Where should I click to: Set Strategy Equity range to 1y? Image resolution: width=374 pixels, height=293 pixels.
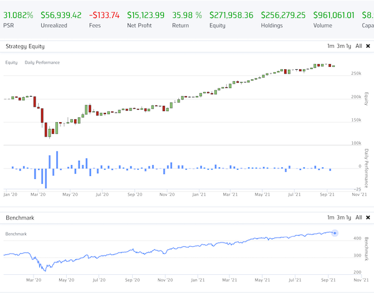(x=348, y=46)
